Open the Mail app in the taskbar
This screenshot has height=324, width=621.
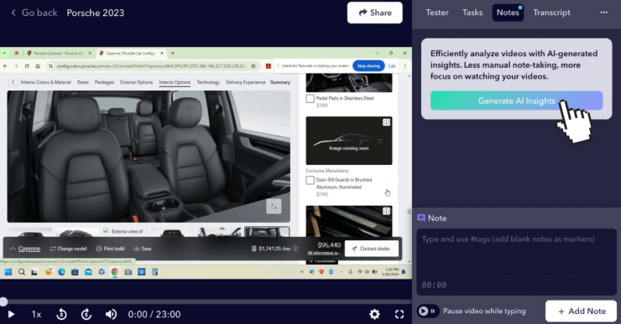pyautogui.click(x=88, y=272)
